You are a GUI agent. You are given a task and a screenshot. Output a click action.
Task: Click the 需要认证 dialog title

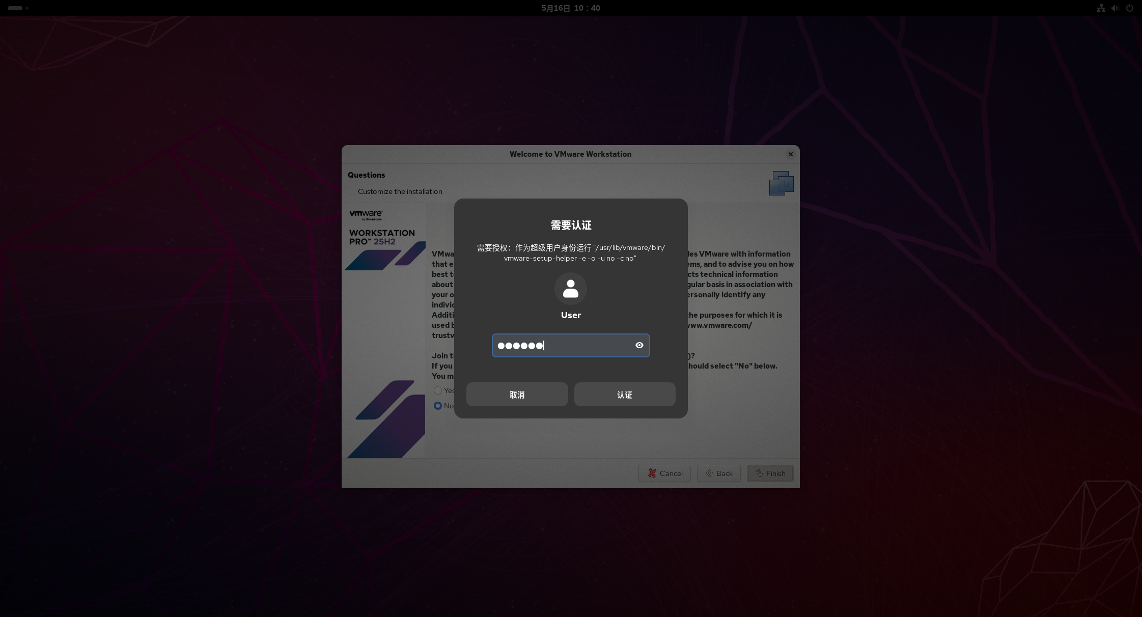[x=571, y=225]
